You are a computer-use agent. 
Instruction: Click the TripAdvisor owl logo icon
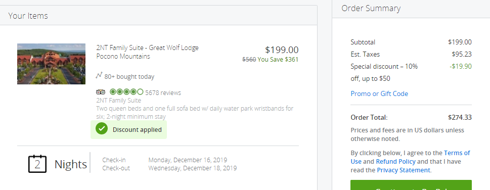pos(101,92)
